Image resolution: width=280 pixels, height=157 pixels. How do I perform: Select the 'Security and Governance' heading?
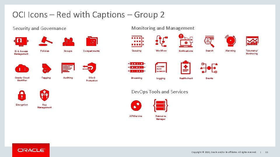(39, 28)
